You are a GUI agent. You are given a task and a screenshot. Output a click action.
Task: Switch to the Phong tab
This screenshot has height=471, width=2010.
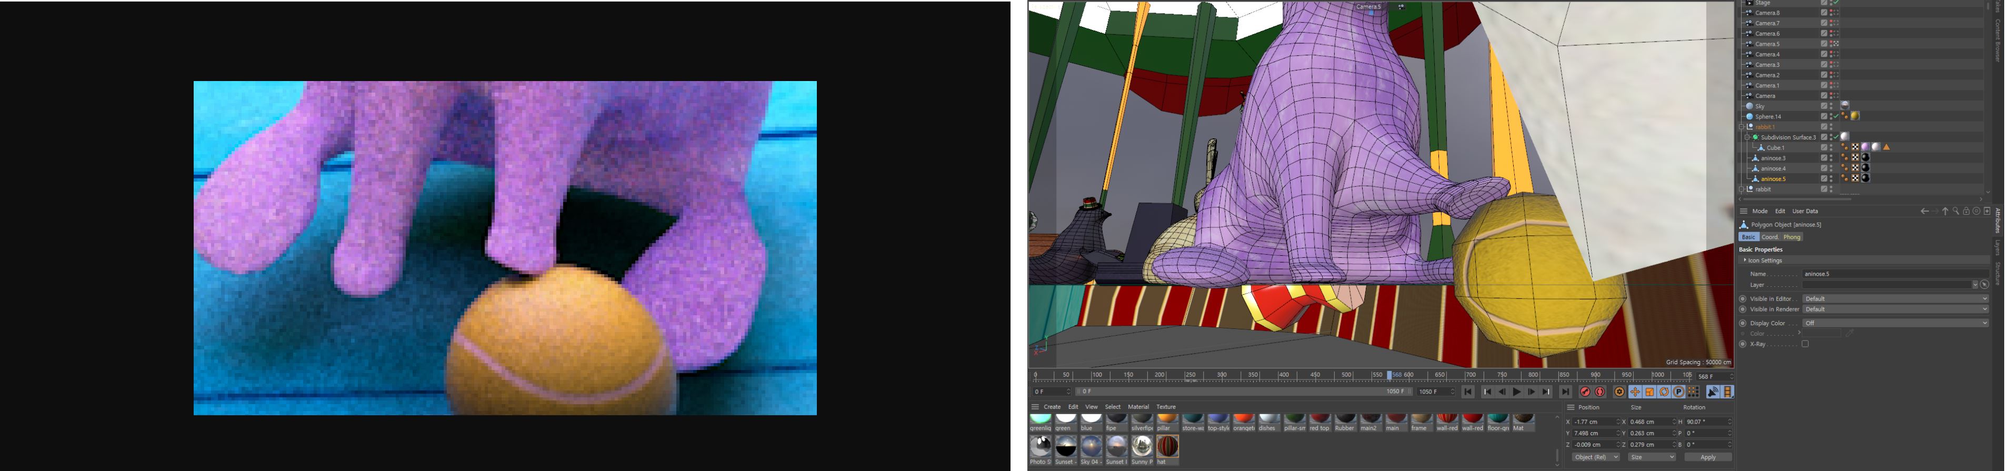tap(1792, 237)
